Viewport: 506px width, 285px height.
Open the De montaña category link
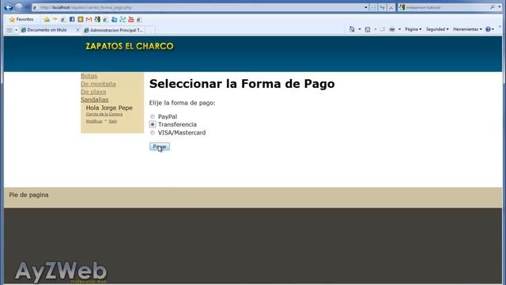pos(98,84)
